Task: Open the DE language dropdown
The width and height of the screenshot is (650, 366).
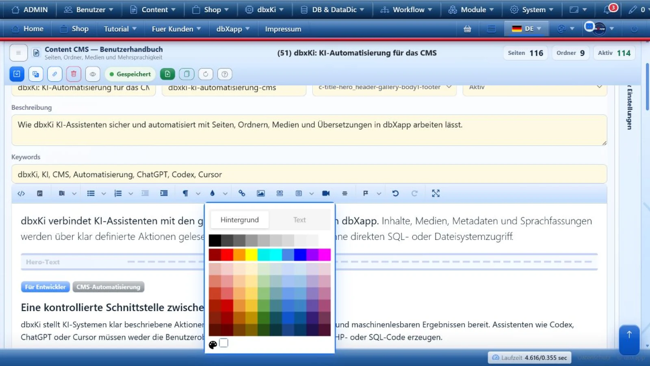Action: point(526,29)
